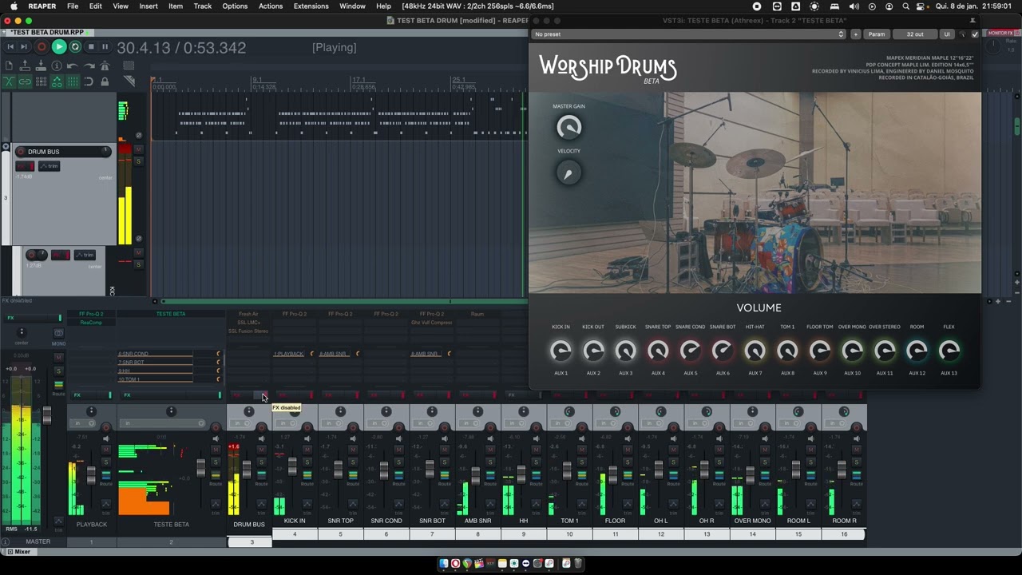The height and width of the screenshot is (575, 1022).
Task: Click the plus button beside preset box
Action: click(855, 34)
